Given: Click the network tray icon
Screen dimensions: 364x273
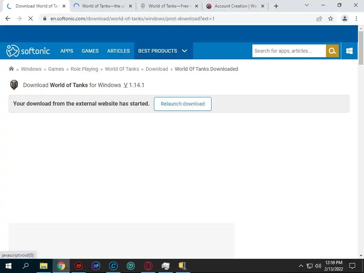Looking at the screenshot, I should coord(310,266).
